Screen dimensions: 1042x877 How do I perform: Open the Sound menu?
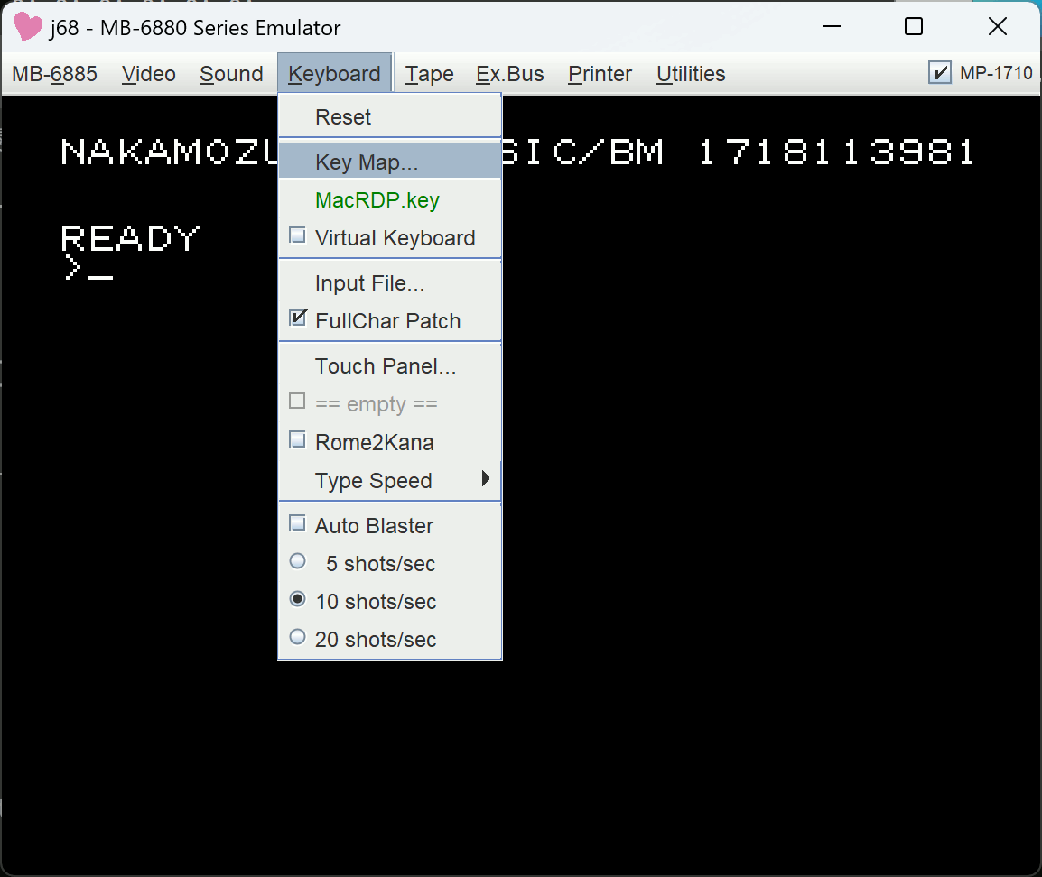pyautogui.click(x=231, y=74)
